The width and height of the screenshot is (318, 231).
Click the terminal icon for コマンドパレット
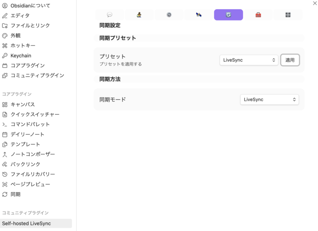[x=5, y=124]
